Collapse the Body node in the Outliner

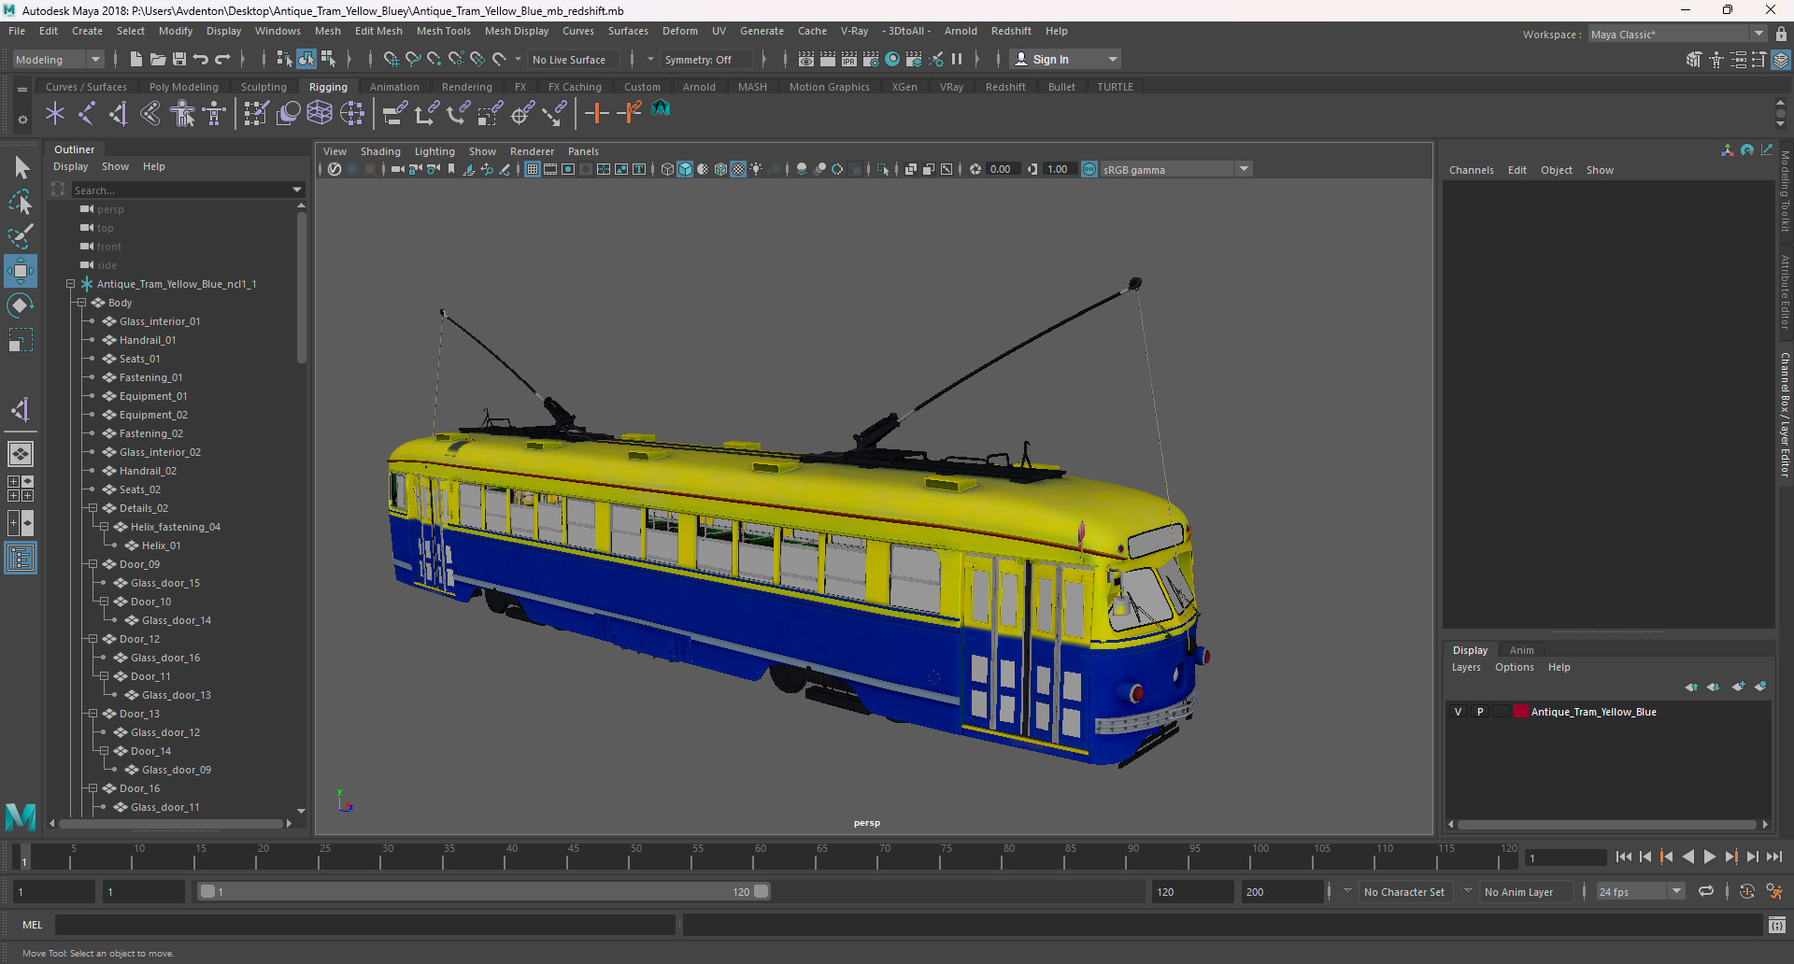tap(81, 303)
